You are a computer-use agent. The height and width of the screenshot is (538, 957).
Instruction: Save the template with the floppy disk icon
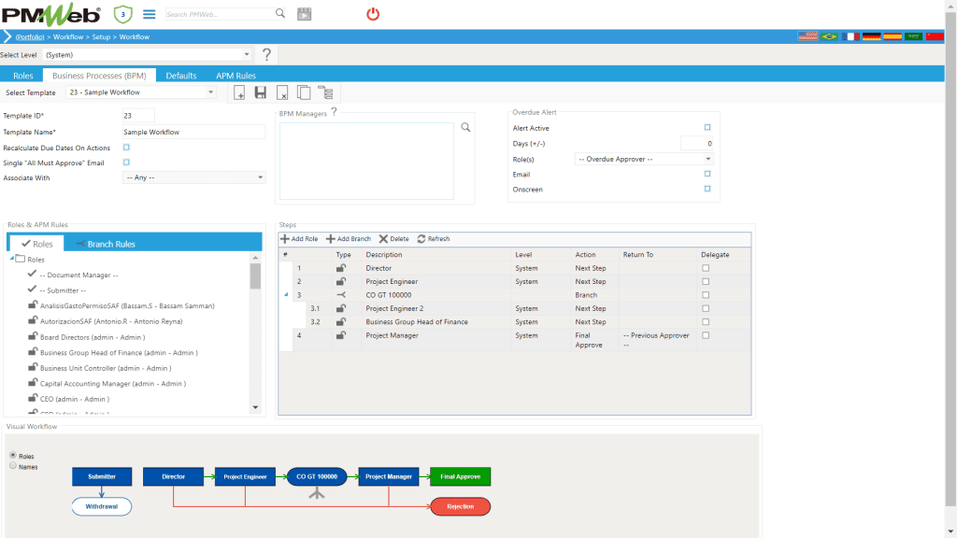(x=261, y=92)
